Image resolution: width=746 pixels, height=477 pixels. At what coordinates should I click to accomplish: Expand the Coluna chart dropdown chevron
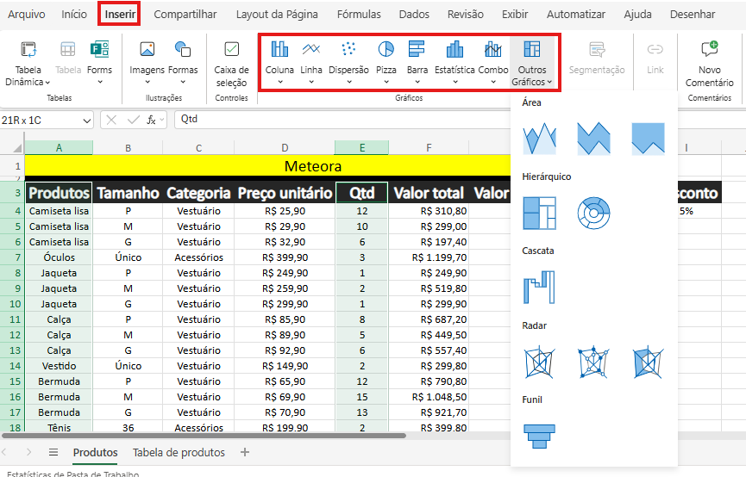(280, 82)
